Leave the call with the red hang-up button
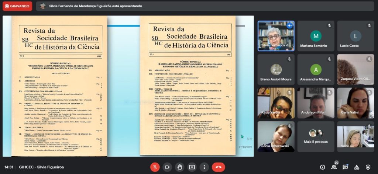The width and height of the screenshot is (378, 174). pyautogui.click(x=219, y=167)
